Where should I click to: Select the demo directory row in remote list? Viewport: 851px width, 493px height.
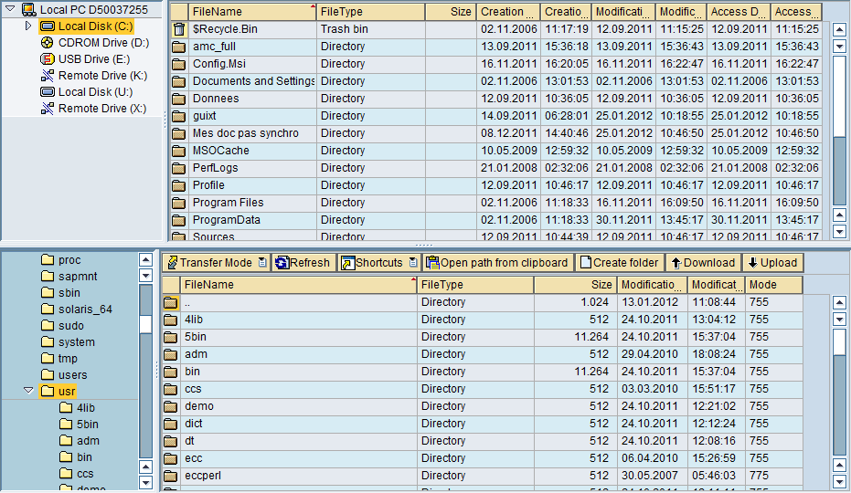point(483,407)
